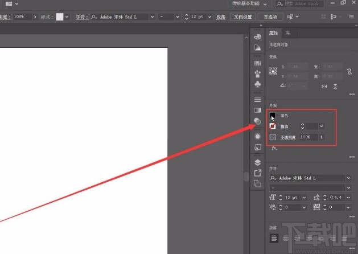
Task: Open the 样式 style dropdown in control bar
Action: click(67, 17)
